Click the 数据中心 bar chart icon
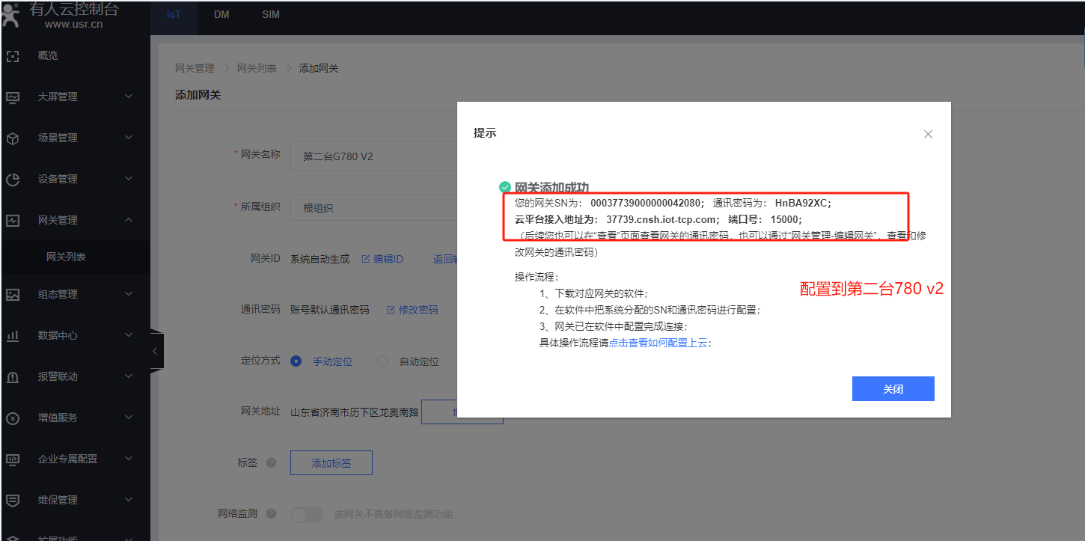Image resolution: width=1085 pixels, height=541 pixels. [x=12, y=336]
